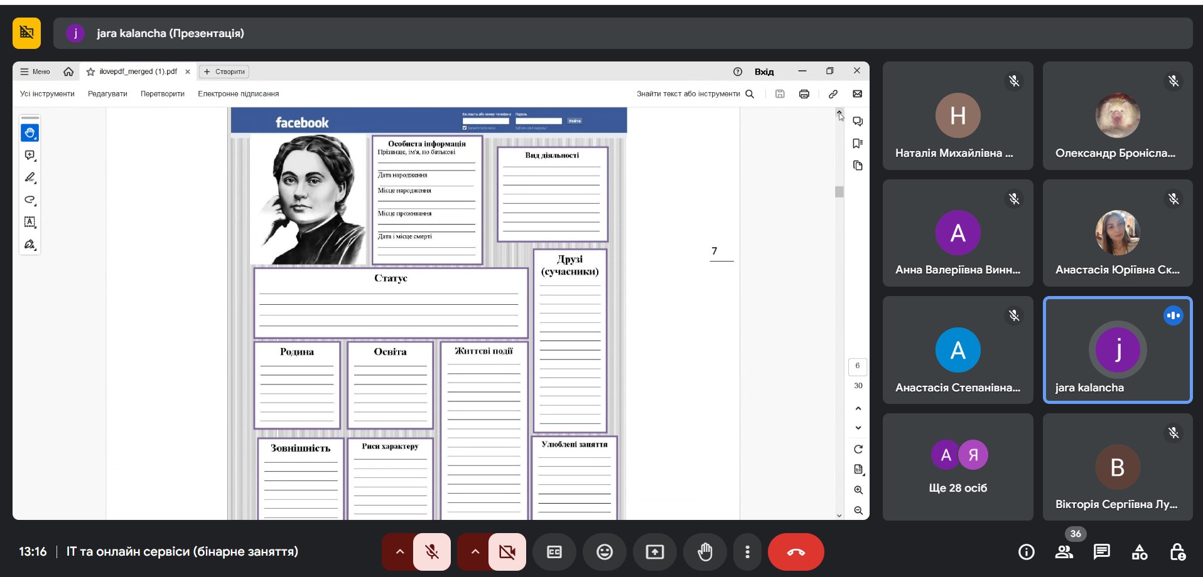The width and height of the screenshot is (1203, 577).
Task: Open emoji reactions
Action: click(x=605, y=552)
